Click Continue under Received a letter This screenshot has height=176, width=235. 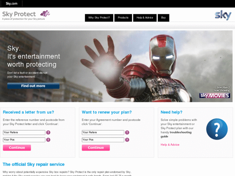(17, 148)
